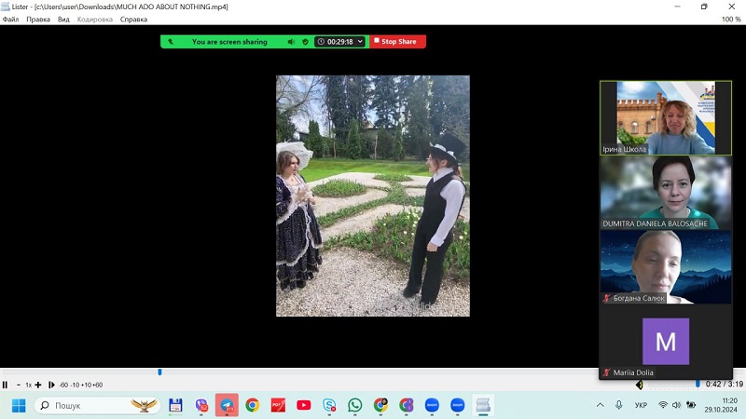Select Богдана Салюк's video thumbnail
Image resolution: width=746 pixels, height=419 pixels.
click(666, 267)
